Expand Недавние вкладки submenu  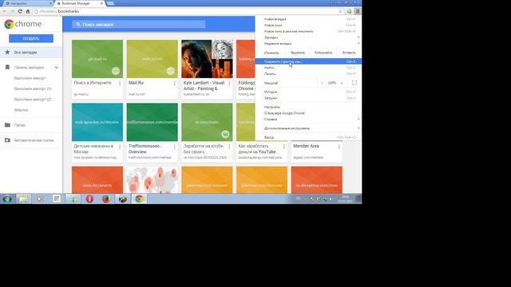pos(308,44)
